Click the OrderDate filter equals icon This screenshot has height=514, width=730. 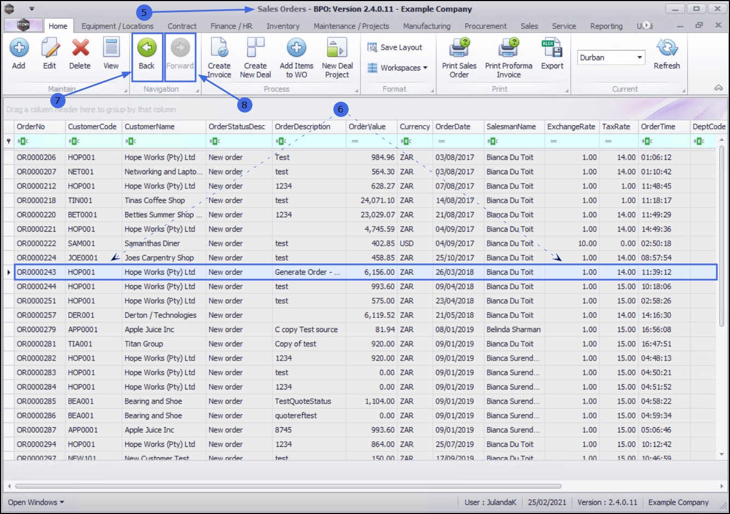point(441,141)
